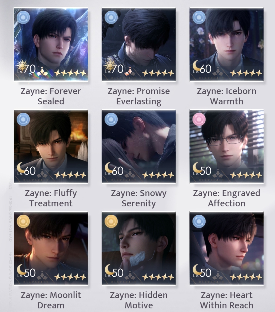Select the Zayne: Snowy Serenity card

tap(139, 146)
